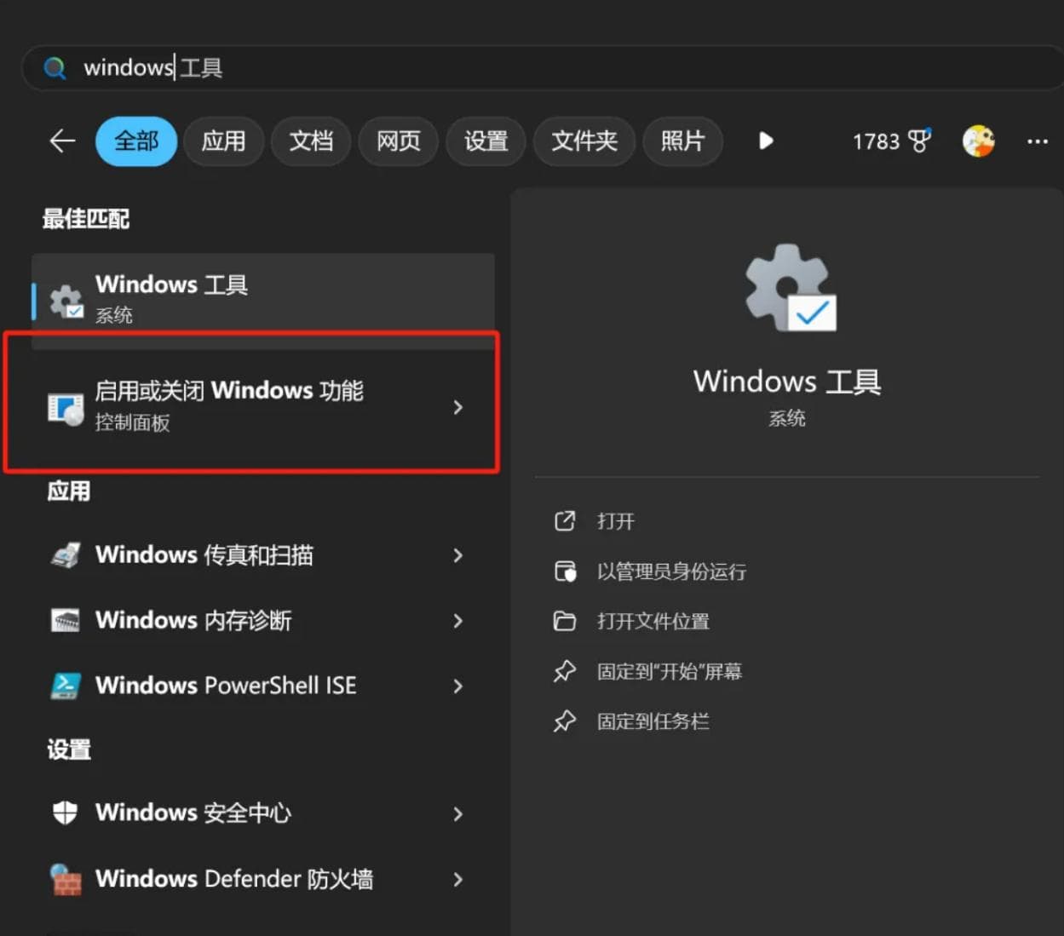
Task: Open Windows PowerShell ISE result
Action: click(263, 686)
